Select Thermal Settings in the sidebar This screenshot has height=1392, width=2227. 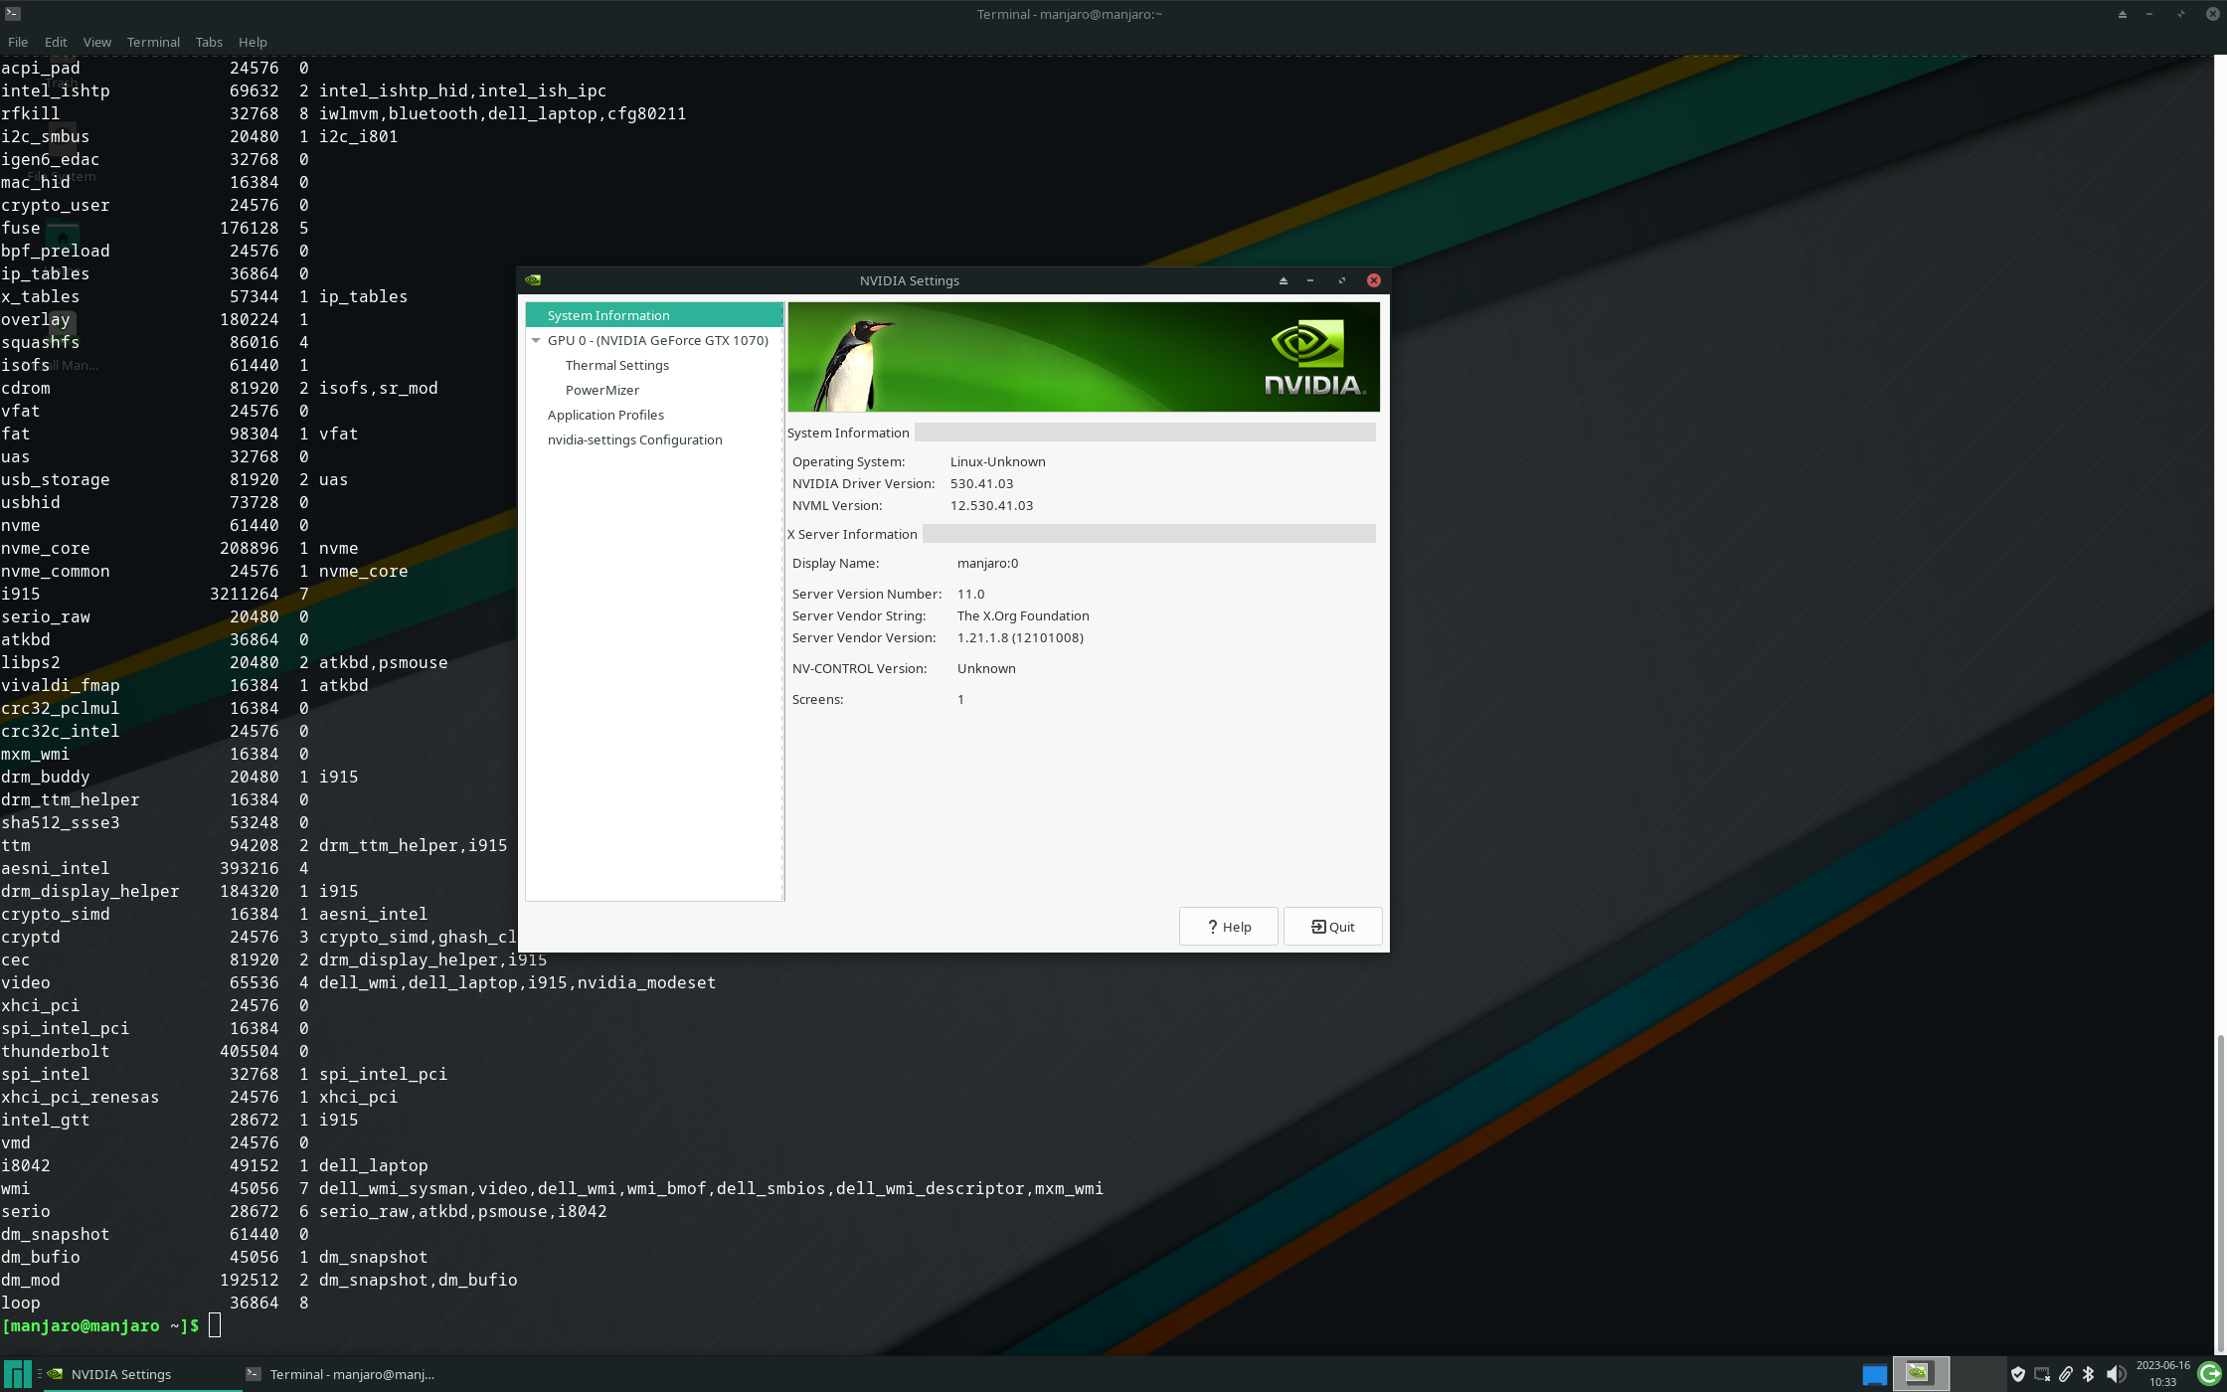click(x=616, y=365)
